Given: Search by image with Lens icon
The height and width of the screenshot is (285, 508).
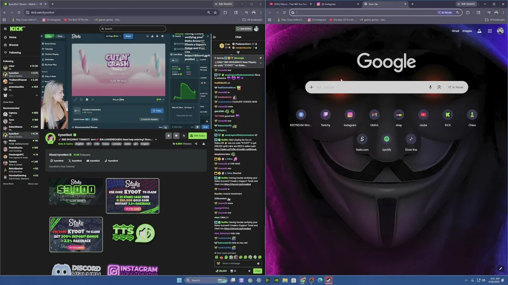Looking at the screenshot, I should tap(439, 87).
